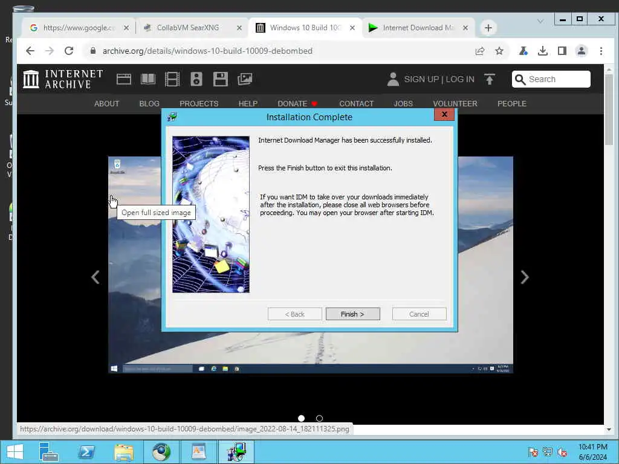
Task: Open the Chrome Labs flask icon
Action: click(523, 51)
